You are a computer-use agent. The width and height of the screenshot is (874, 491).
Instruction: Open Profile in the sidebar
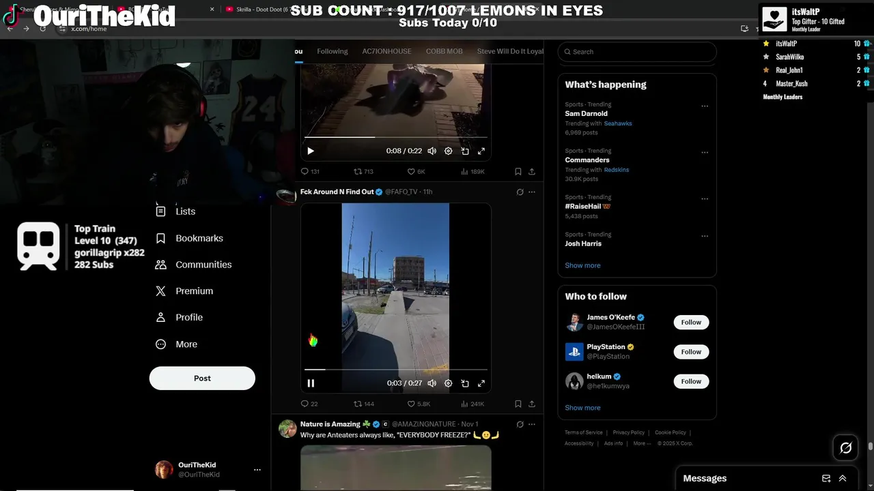click(x=179, y=318)
